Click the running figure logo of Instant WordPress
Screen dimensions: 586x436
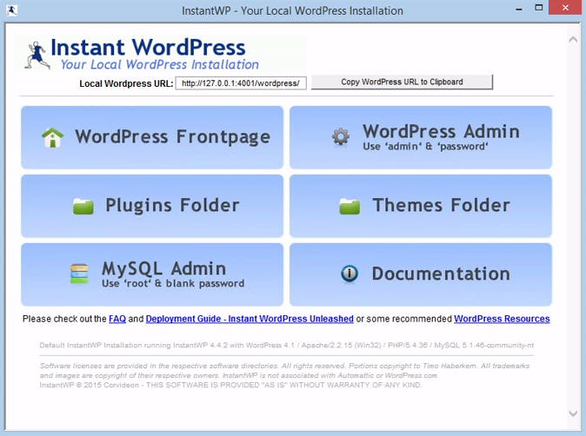[37, 56]
